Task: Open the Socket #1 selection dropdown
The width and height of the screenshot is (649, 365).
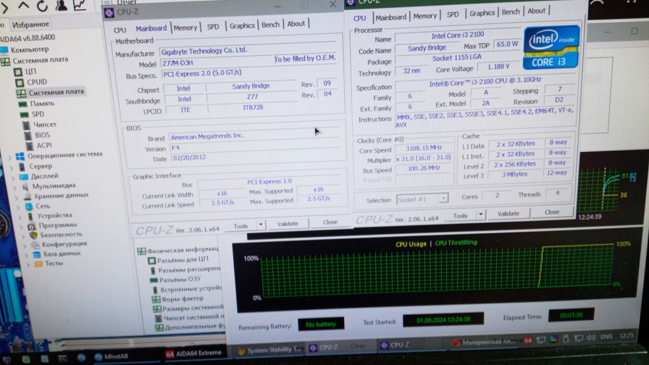Action: point(443,198)
